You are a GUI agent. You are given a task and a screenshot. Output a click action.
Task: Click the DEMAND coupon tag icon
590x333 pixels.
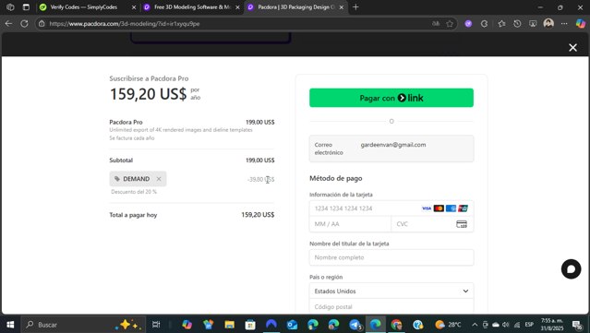coord(117,179)
